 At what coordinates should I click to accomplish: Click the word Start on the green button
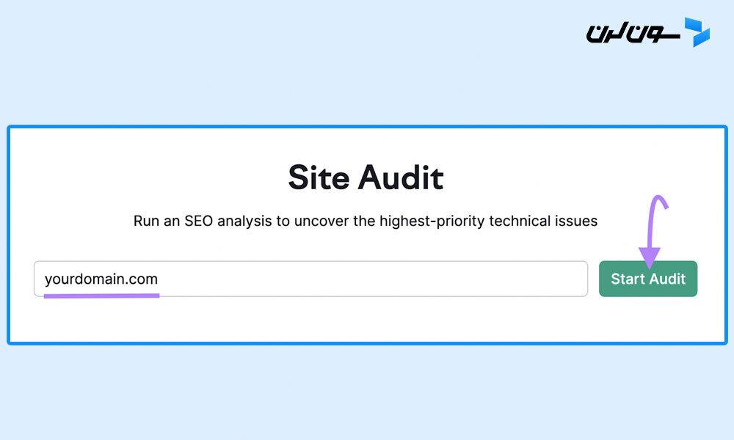(x=628, y=279)
